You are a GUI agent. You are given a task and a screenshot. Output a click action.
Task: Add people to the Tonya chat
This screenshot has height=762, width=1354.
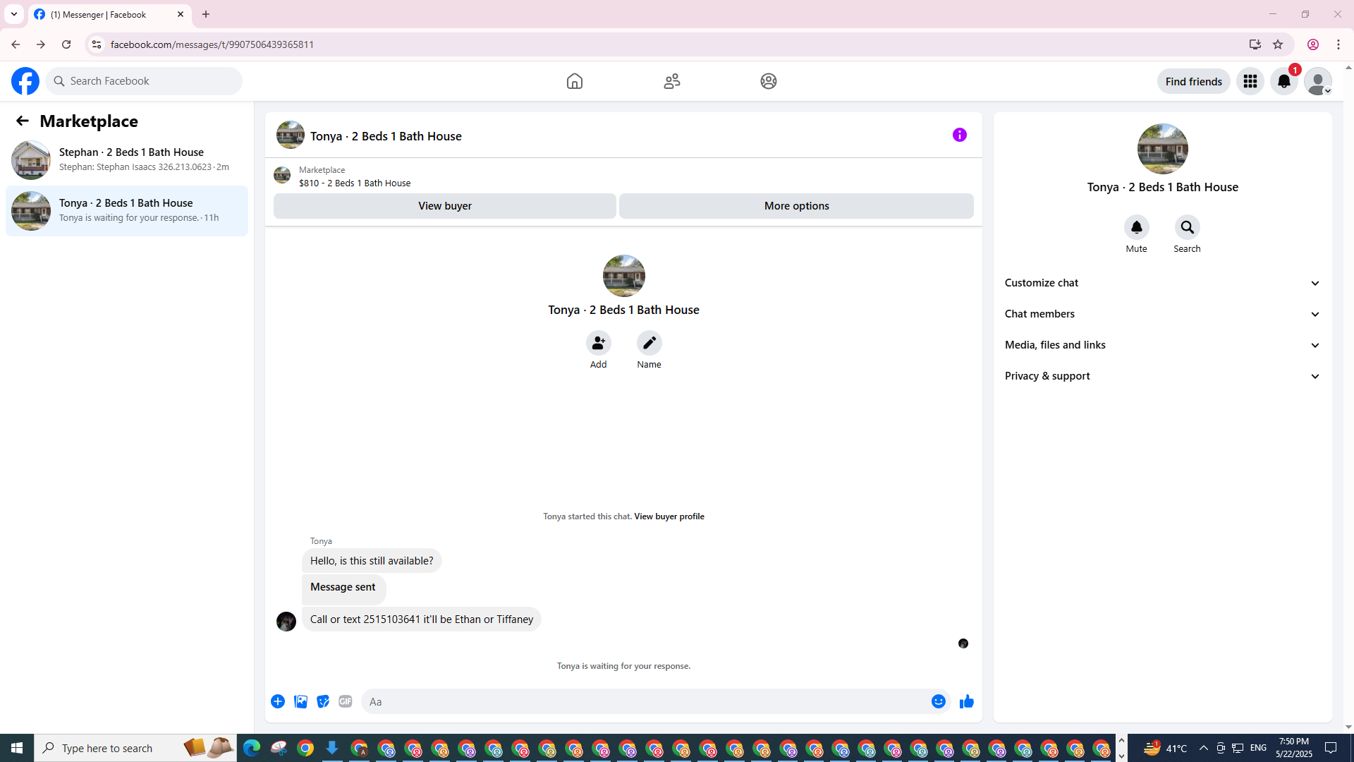pos(599,343)
